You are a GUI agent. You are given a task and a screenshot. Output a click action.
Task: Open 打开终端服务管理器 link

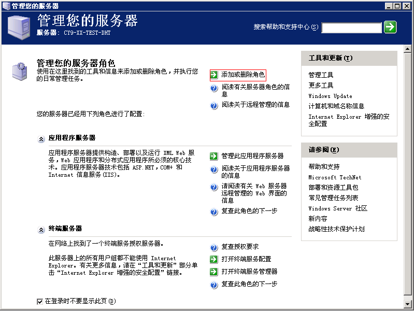point(249,272)
